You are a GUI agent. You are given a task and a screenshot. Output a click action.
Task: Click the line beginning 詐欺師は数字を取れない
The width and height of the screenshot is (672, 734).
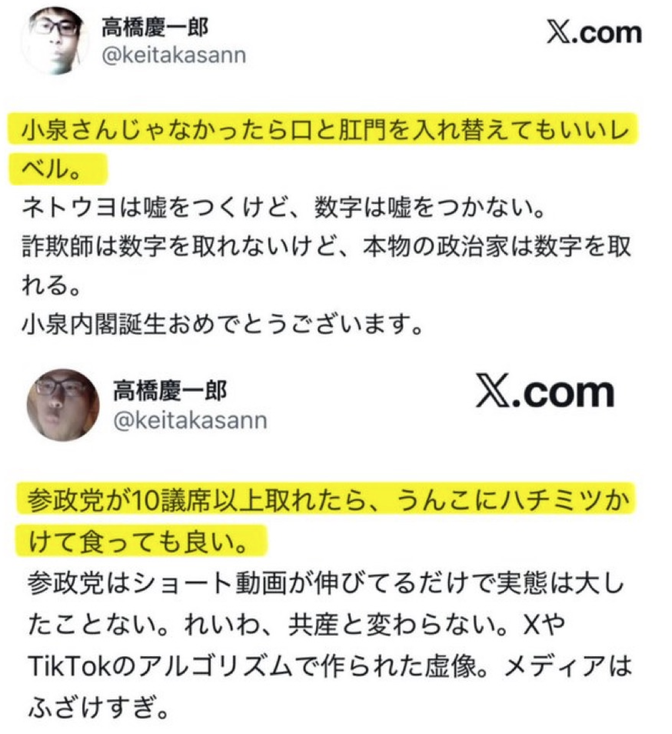click(x=326, y=246)
